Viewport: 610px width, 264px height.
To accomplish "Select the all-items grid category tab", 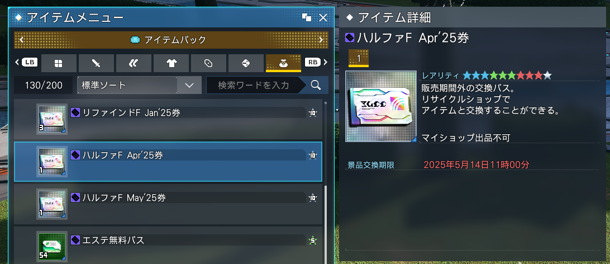I will coord(58,63).
